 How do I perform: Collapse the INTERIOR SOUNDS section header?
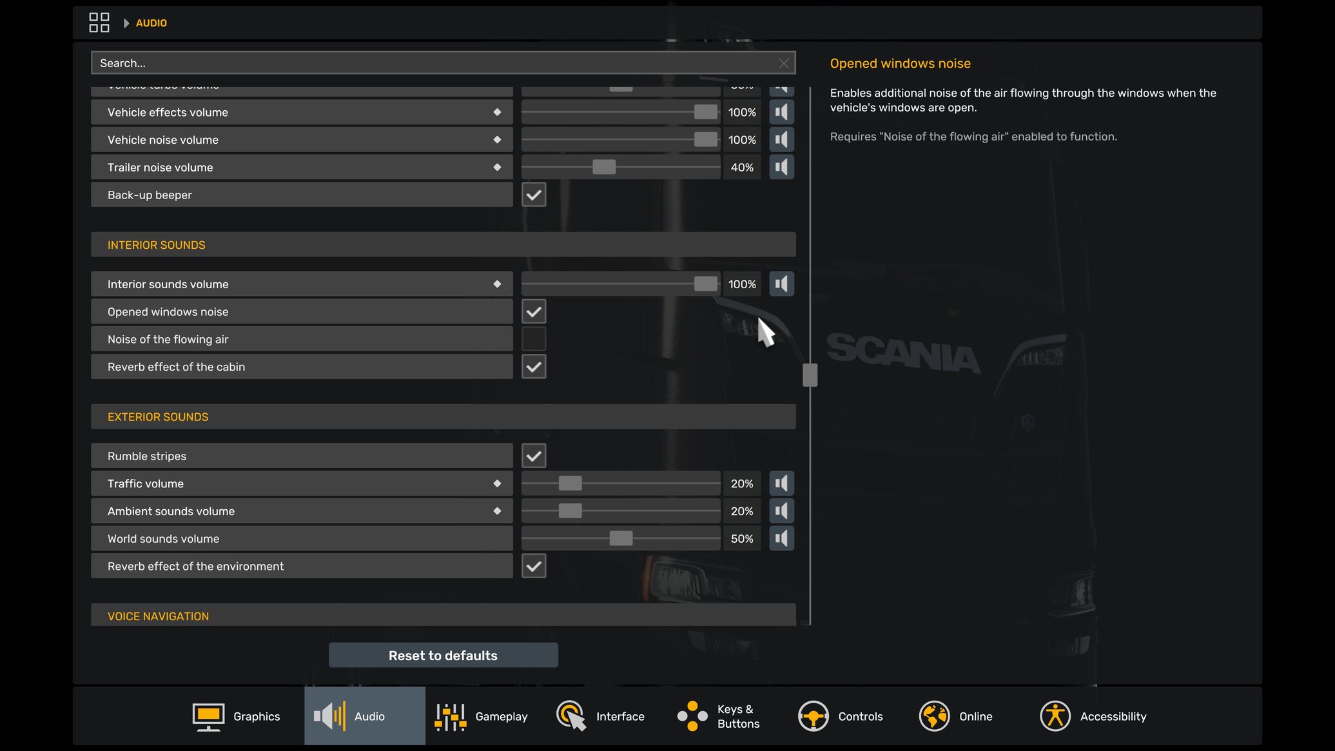(443, 245)
